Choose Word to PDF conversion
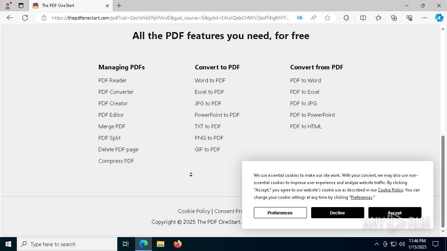 coord(210,80)
